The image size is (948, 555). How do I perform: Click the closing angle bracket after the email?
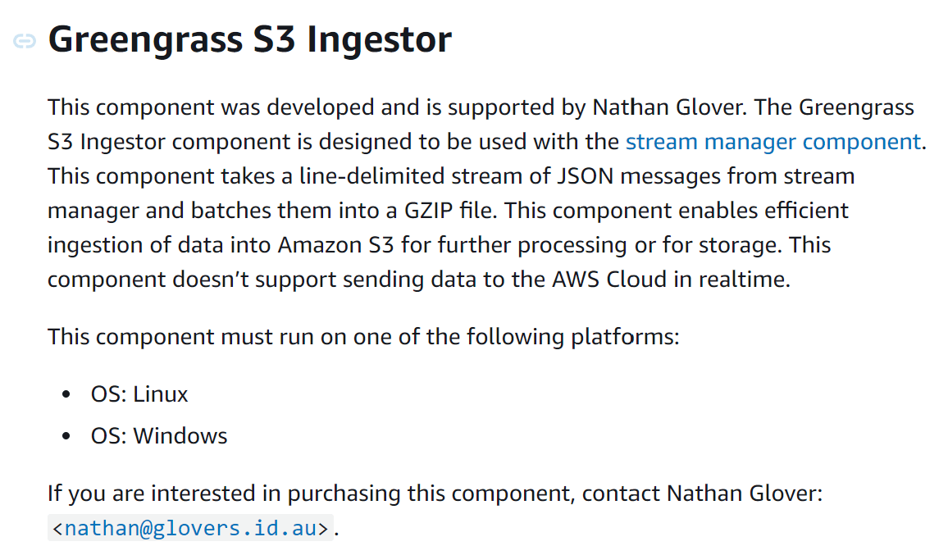pyautogui.click(x=325, y=529)
